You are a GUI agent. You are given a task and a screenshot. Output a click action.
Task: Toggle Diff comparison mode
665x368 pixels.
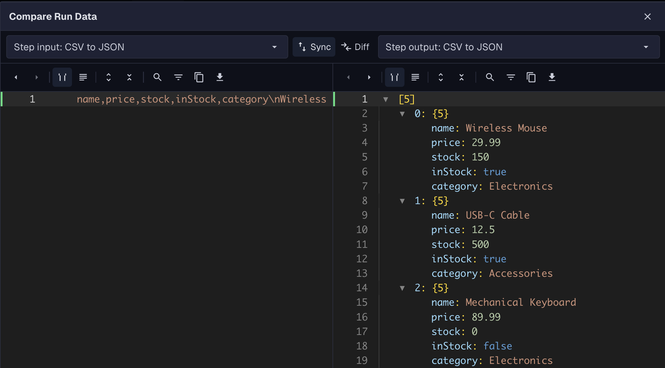(x=355, y=47)
